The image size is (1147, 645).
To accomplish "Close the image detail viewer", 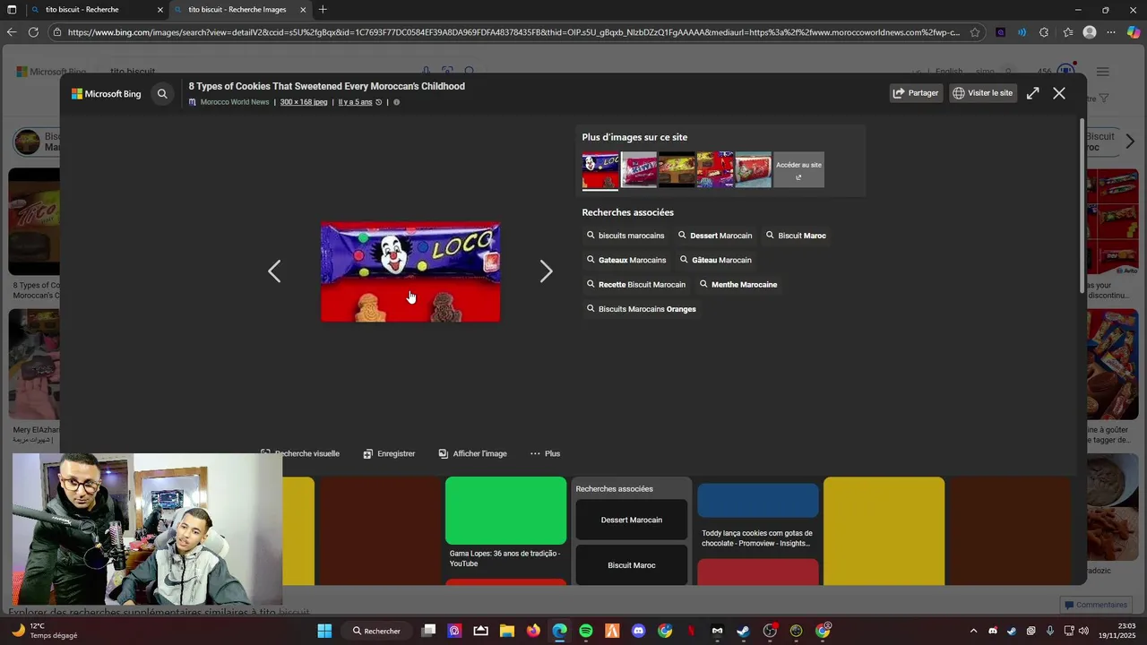I will coord(1059,93).
